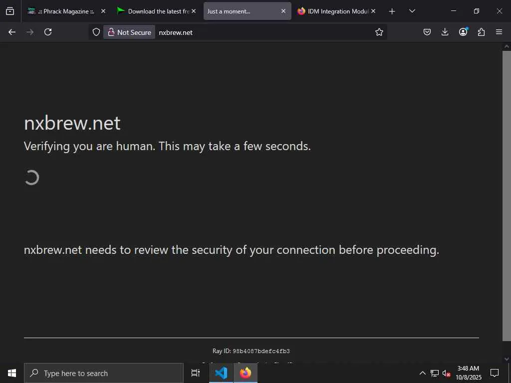Screen dimensions: 511x383
Task: Open Firefox View button in tab strip
Action: 10,11
